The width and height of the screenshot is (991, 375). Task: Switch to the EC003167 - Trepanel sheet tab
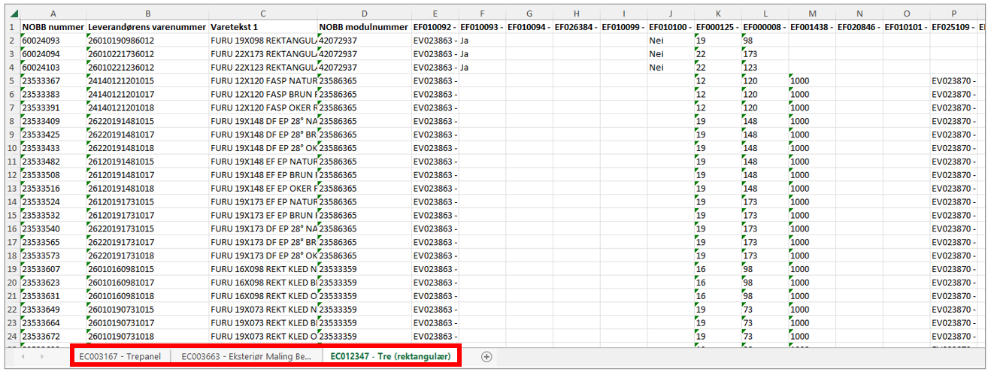pos(120,357)
